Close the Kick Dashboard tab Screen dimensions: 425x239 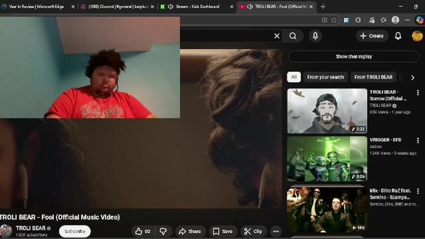(232, 7)
